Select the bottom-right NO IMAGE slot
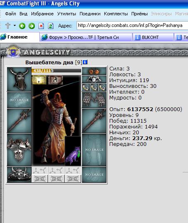 94,175
